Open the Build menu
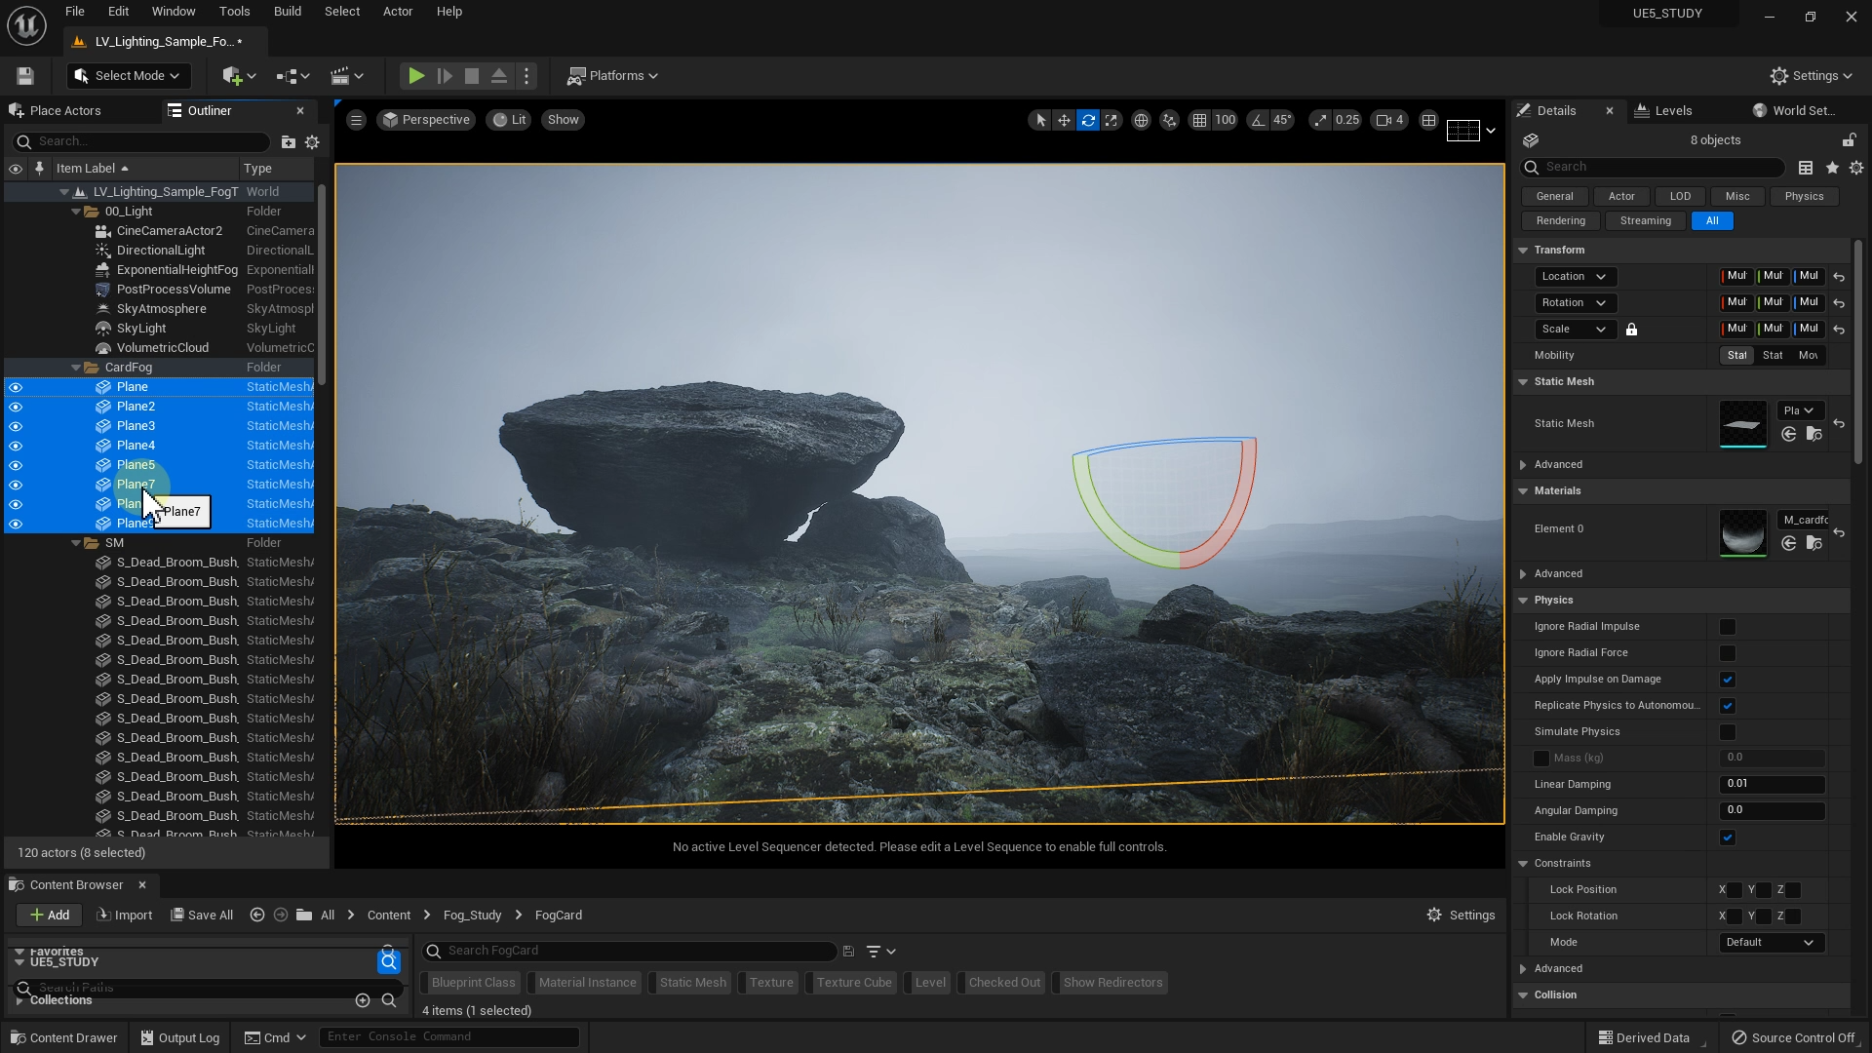Image resolution: width=1872 pixels, height=1053 pixels. click(x=287, y=12)
